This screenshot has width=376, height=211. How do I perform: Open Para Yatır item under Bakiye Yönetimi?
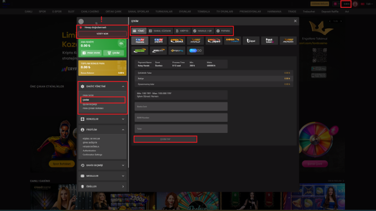[x=88, y=95]
